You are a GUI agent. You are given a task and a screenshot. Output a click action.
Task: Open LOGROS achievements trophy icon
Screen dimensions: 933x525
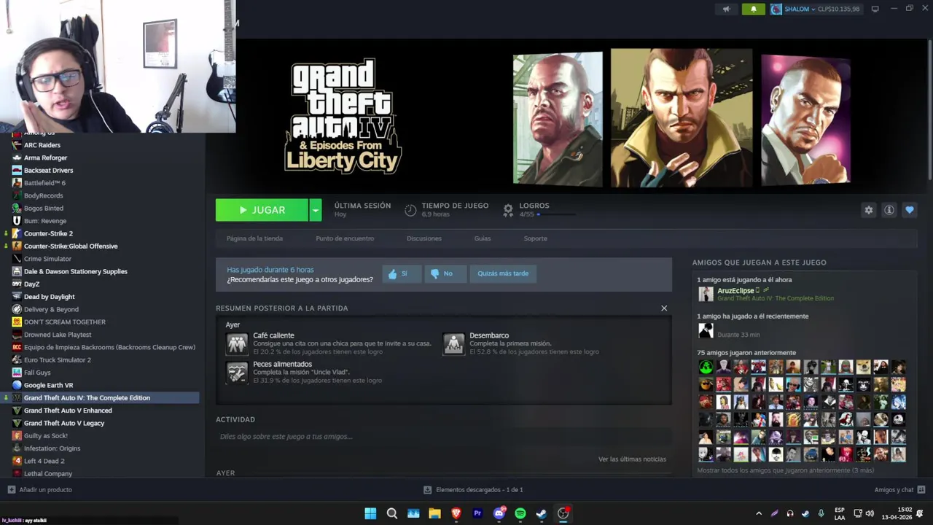coord(508,210)
